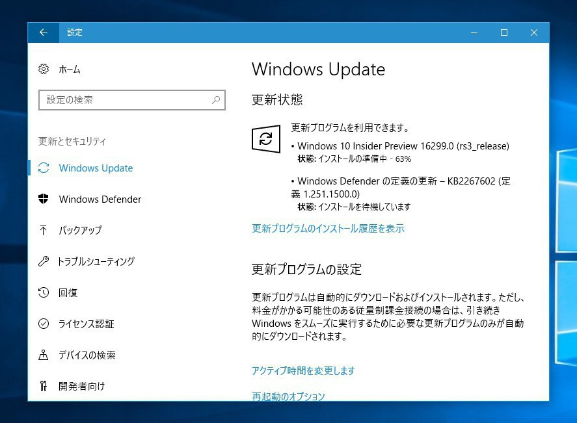Image resolution: width=577 pixels, height=423 pixels.
Task: Click the 更新とセキュリティ category label
Action: [72, 142]
